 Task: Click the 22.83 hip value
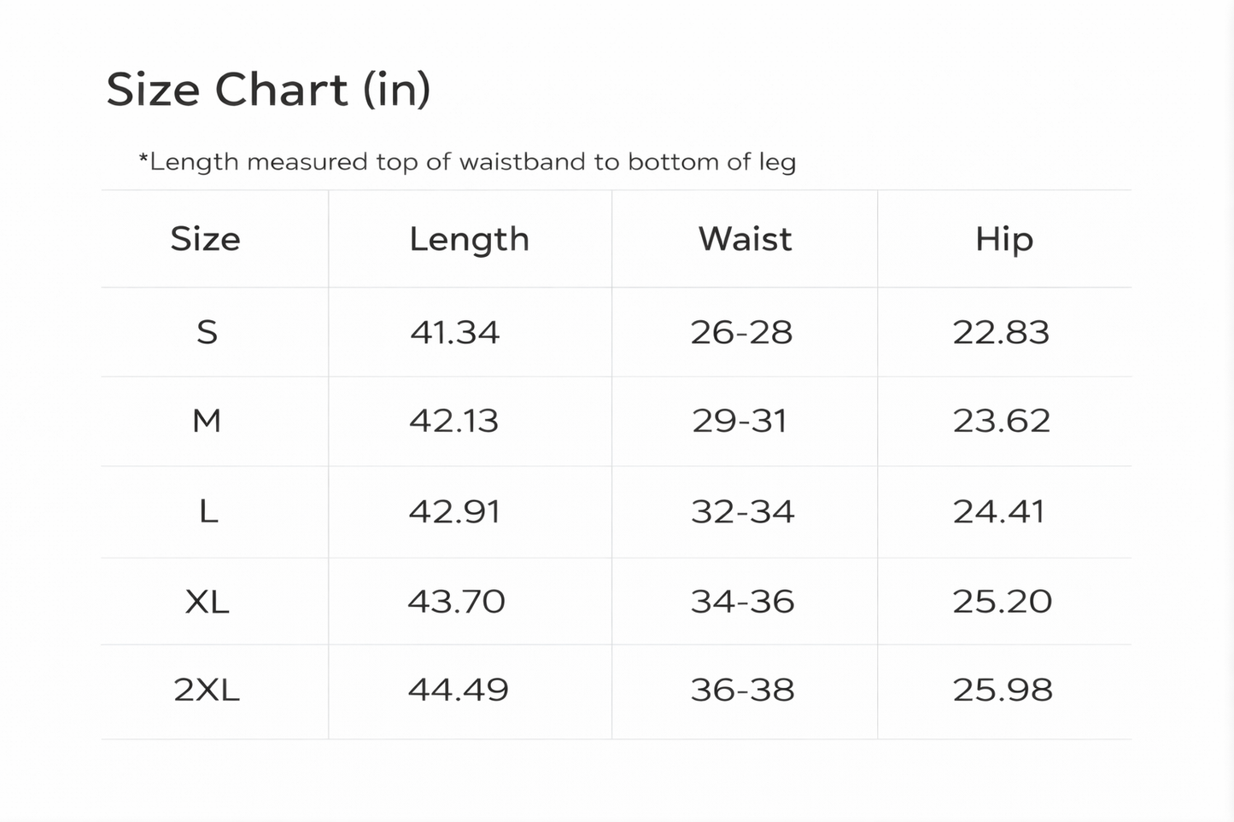1001,332
